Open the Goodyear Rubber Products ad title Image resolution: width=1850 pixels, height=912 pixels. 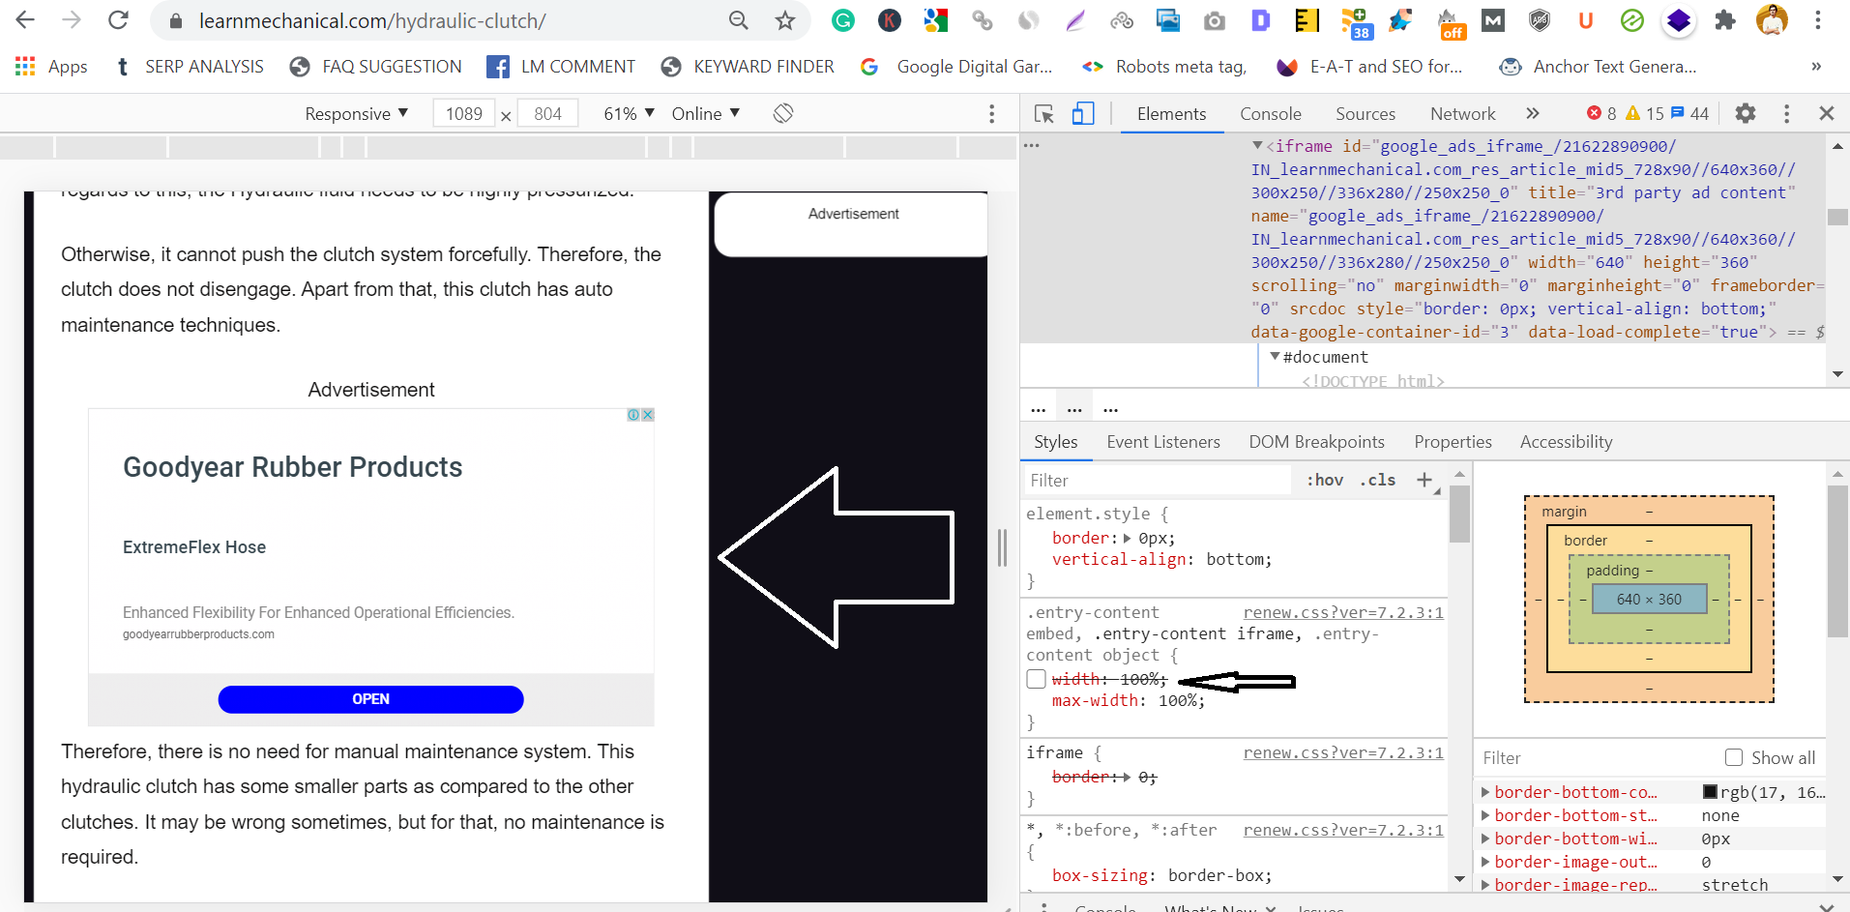[293, 467]
